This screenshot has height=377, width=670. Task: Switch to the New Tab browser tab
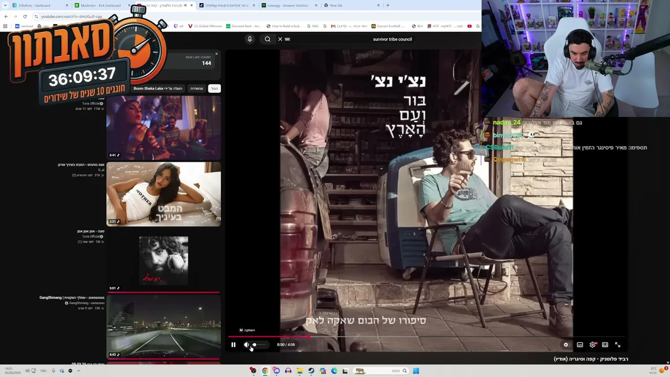point(351,5)
